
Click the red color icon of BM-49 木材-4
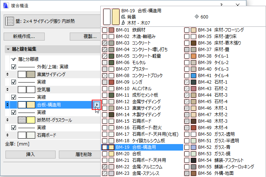[194, 128]
